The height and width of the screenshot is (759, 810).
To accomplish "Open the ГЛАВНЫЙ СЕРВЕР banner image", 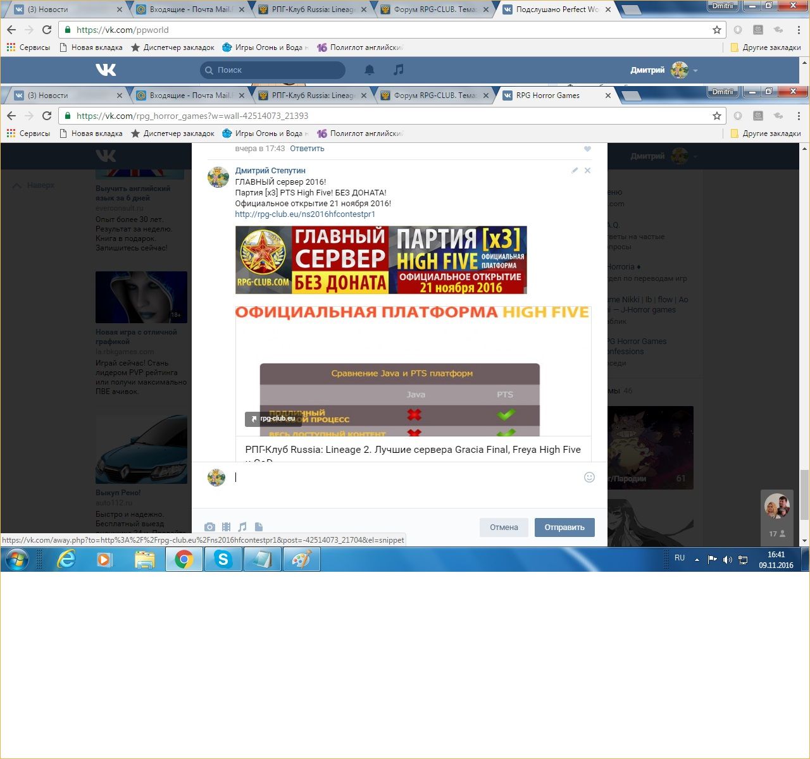I will coord(381,260).
